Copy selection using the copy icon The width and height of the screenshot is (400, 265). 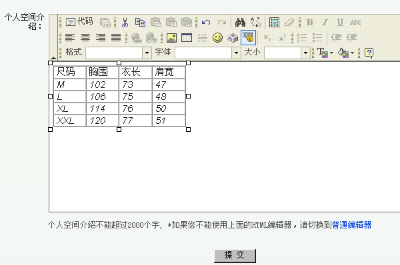pyautogui.click(x=140, y=23)
